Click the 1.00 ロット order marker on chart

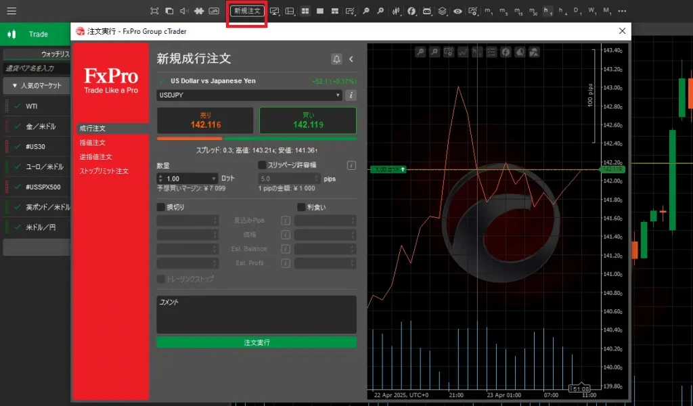click(388, 169)
